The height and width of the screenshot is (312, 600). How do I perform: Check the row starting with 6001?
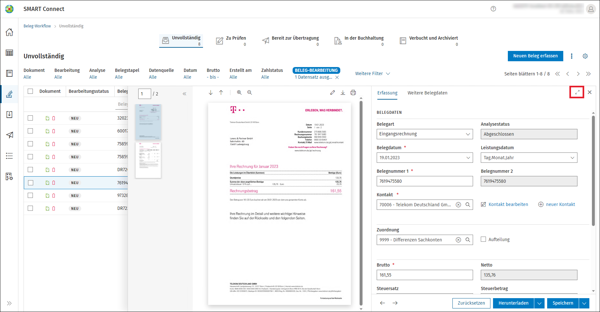30,131
